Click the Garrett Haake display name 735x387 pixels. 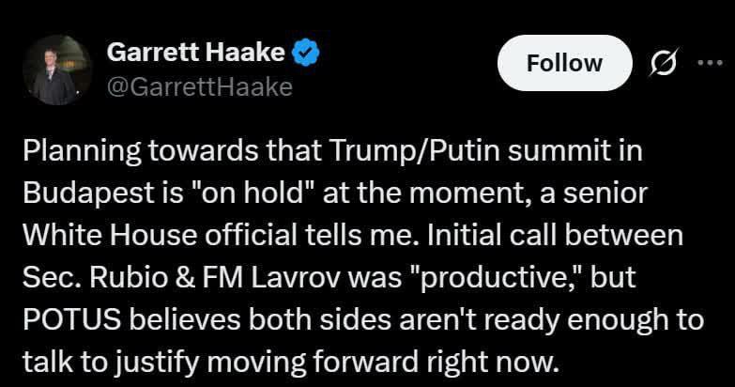tap(196, 54)
